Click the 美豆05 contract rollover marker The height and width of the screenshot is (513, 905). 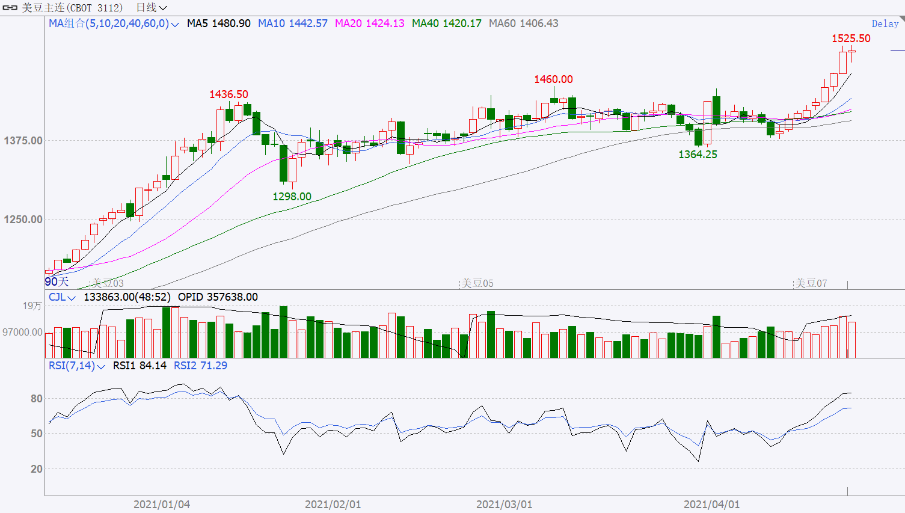coord(477,283)
